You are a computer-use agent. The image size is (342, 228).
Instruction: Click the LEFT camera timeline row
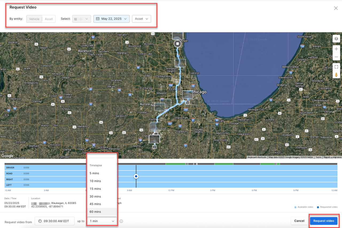(171, 185)
